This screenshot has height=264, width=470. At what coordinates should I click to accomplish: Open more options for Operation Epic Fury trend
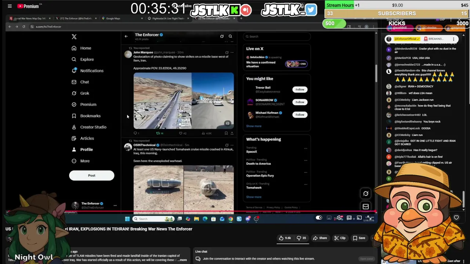305,172
